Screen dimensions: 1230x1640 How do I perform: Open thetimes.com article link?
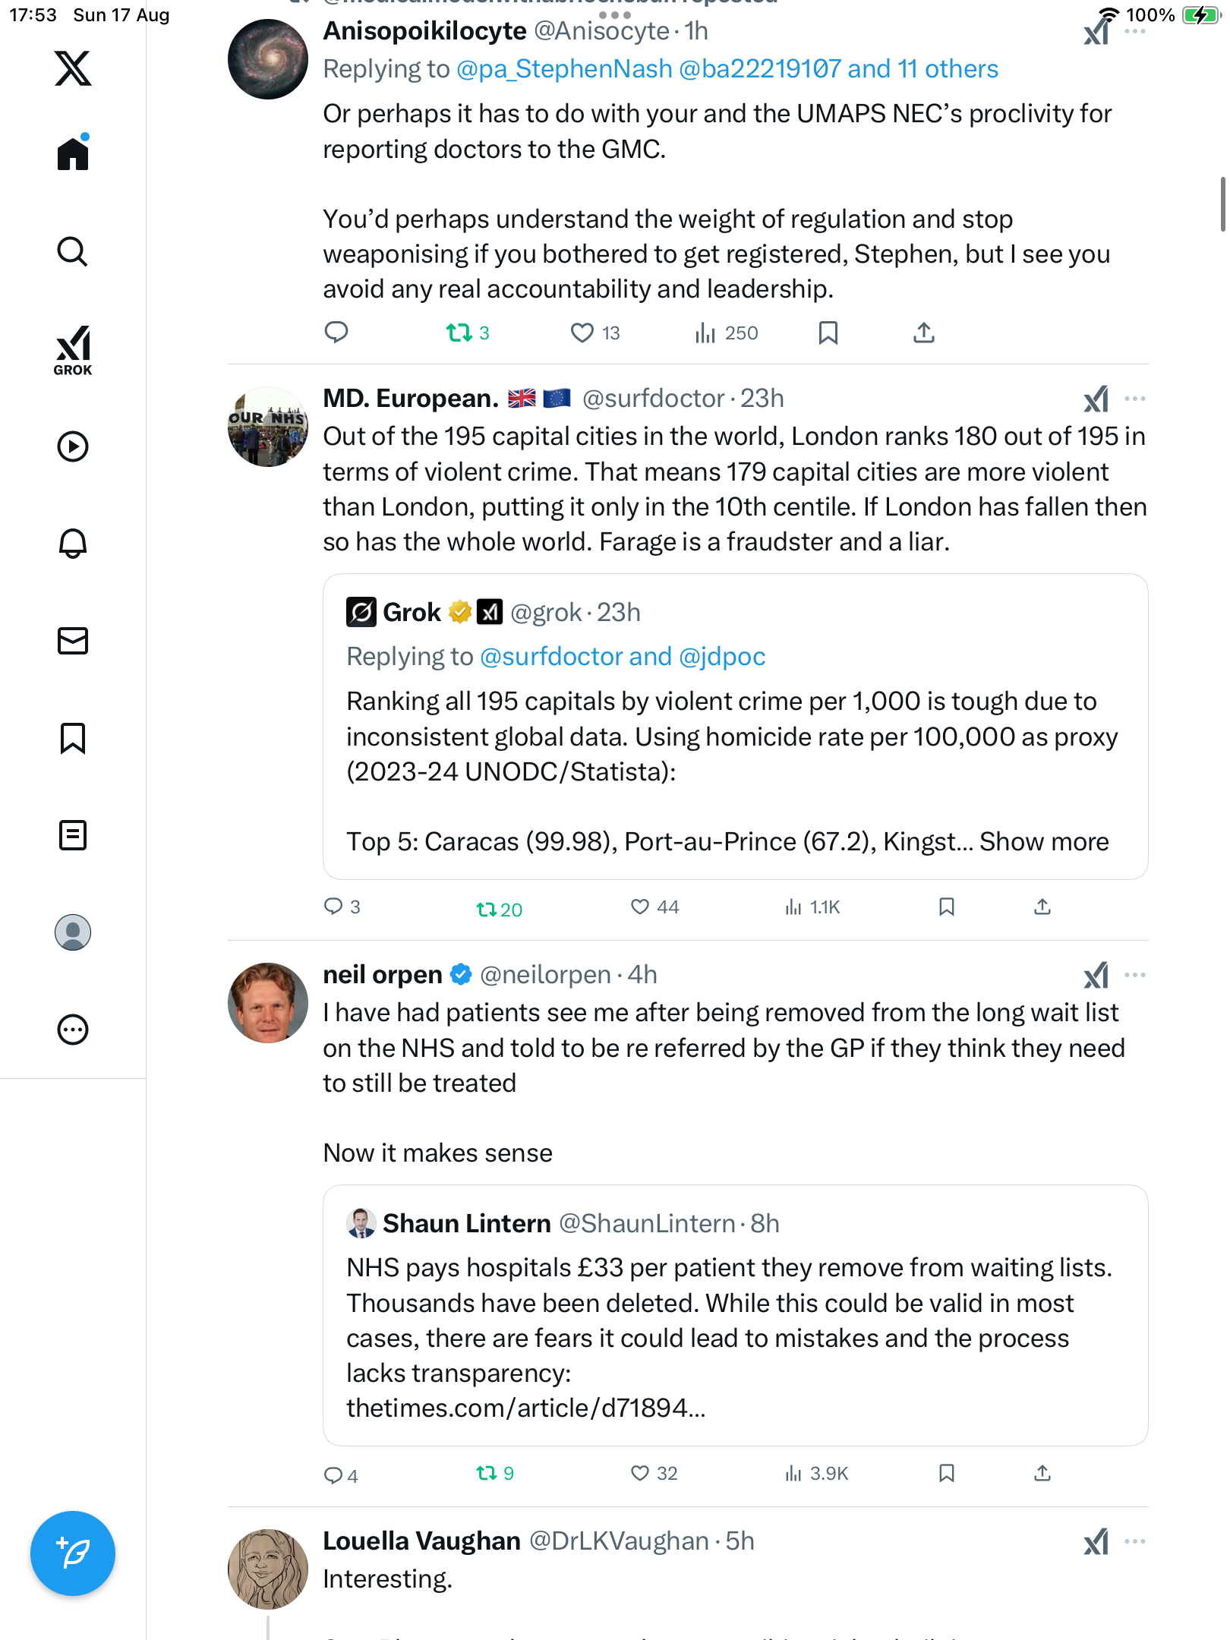525,1408
